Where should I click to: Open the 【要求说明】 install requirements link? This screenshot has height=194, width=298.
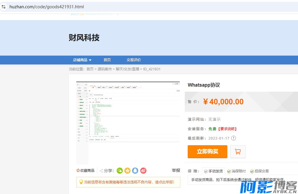coord(227,129)
